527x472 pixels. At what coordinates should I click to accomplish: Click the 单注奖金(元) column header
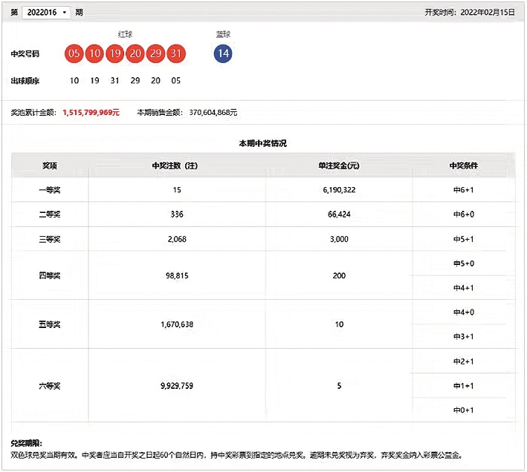click(339, 165)
